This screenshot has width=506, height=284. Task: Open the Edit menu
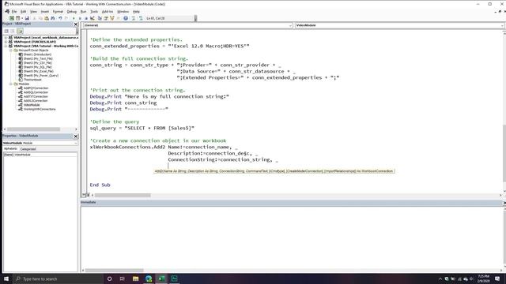(23, 12)
